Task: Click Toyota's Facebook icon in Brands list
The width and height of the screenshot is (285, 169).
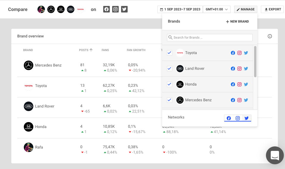Action: (233, 53)
